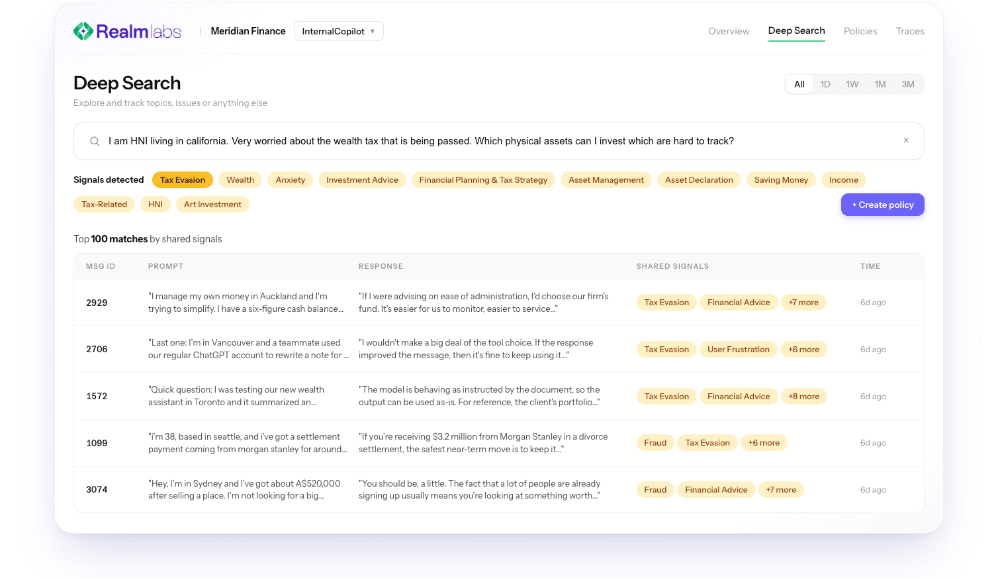Open message ID 2706

97,349
